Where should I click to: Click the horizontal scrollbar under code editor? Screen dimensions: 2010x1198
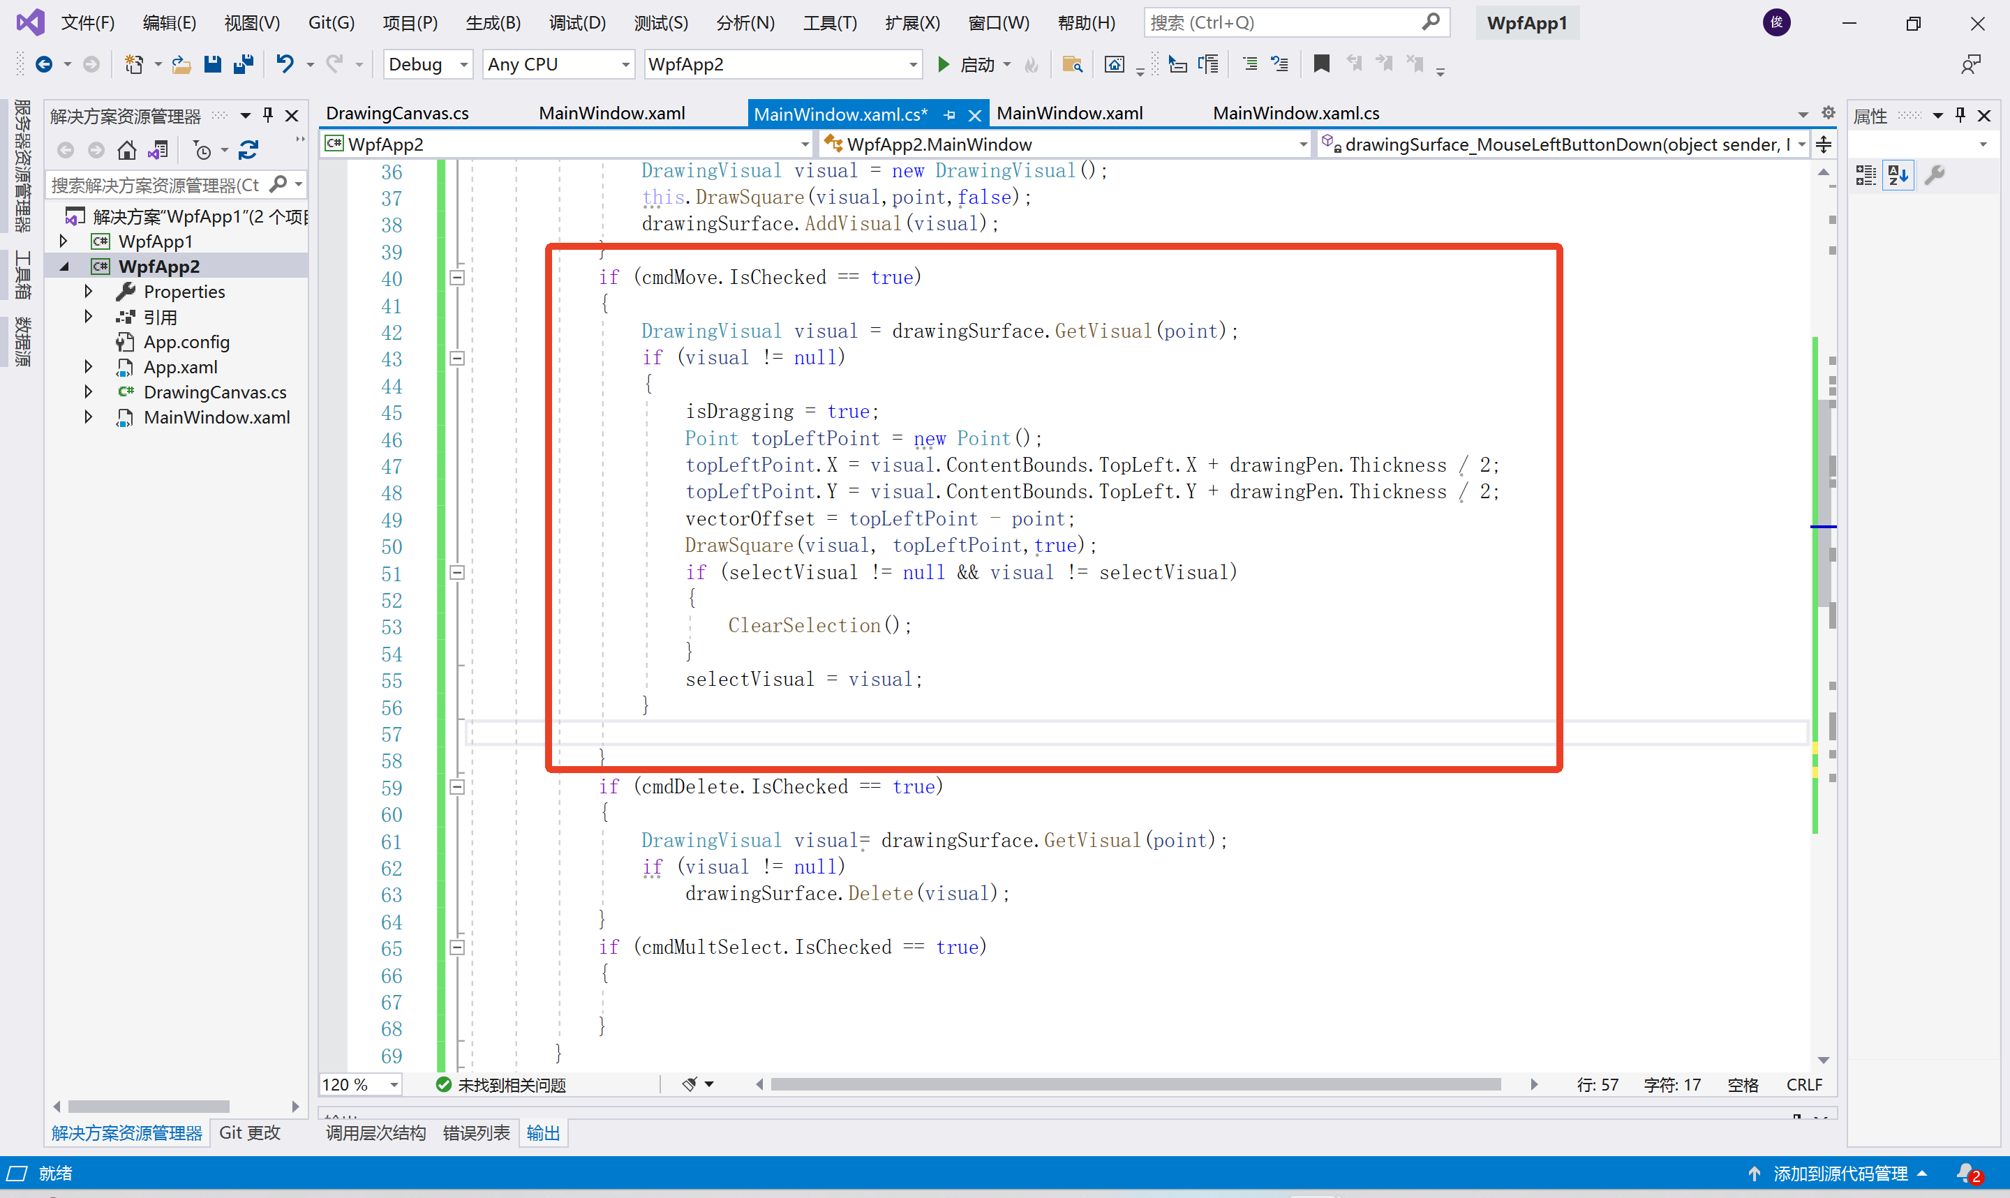click(1134, 1084)
